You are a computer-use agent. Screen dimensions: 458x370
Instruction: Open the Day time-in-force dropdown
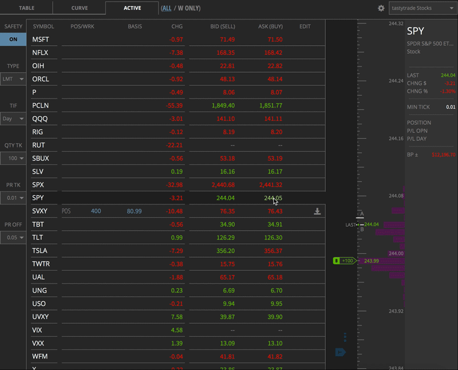tap(13, 119)
